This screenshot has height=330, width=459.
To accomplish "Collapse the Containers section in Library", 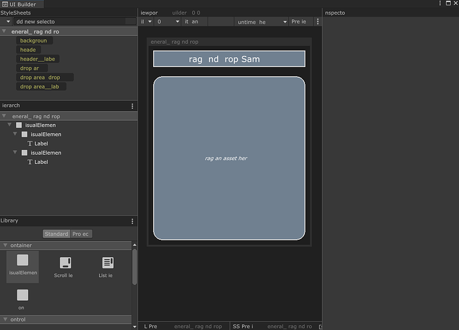I will pyautogui.click(x=5, y=245).
